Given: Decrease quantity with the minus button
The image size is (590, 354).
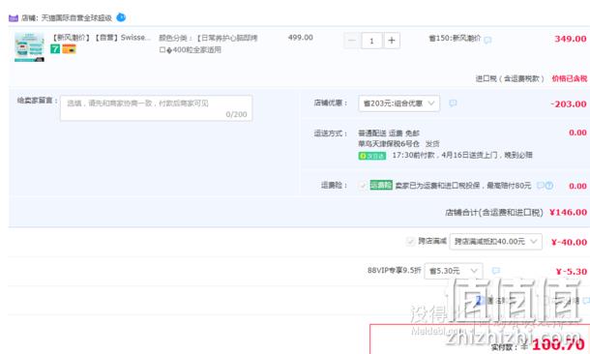Looking at the screenshot, I should [x=352, y=41].
